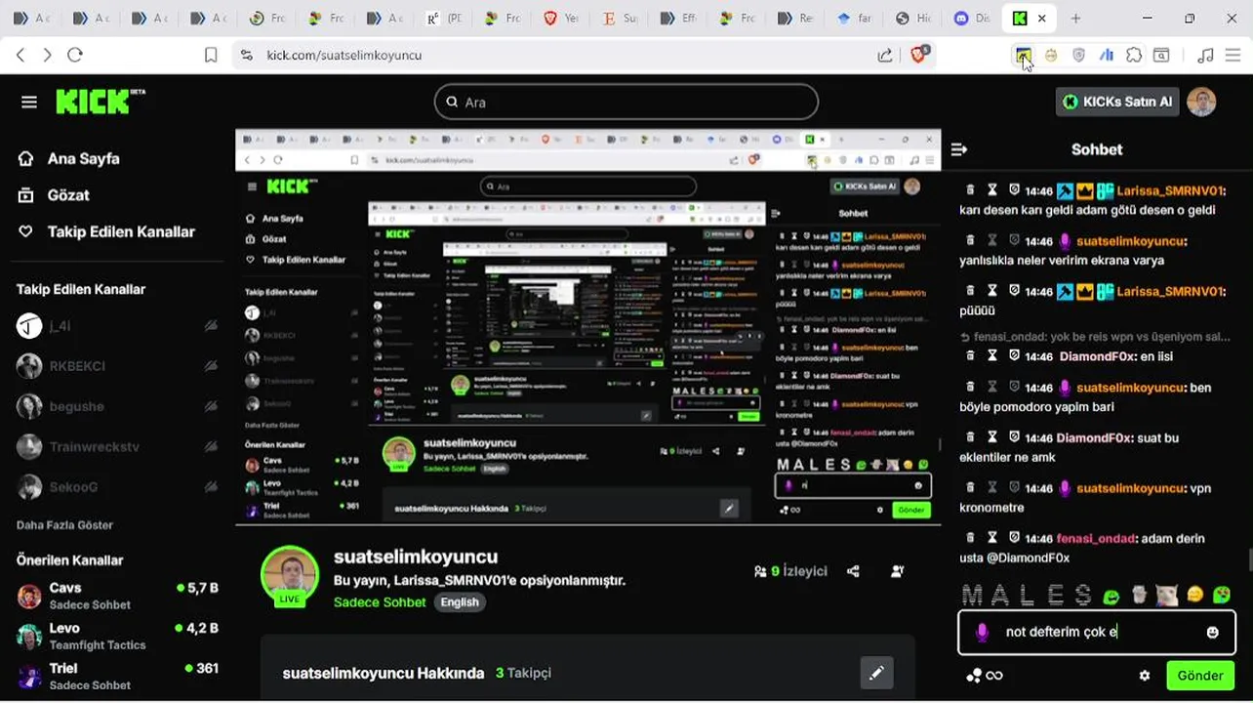The image size is (1253, 703).
Task: Open Triel recommended channel
Action: click(117, 676)
